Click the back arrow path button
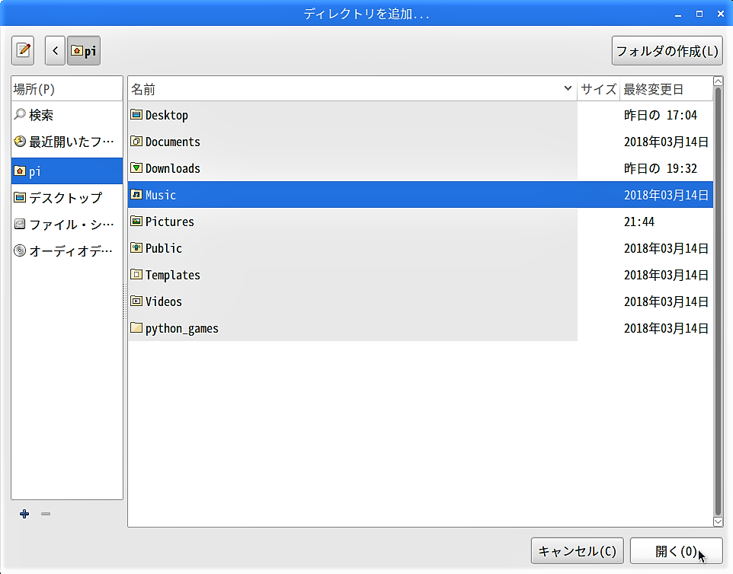 click(x=55, y=51)
